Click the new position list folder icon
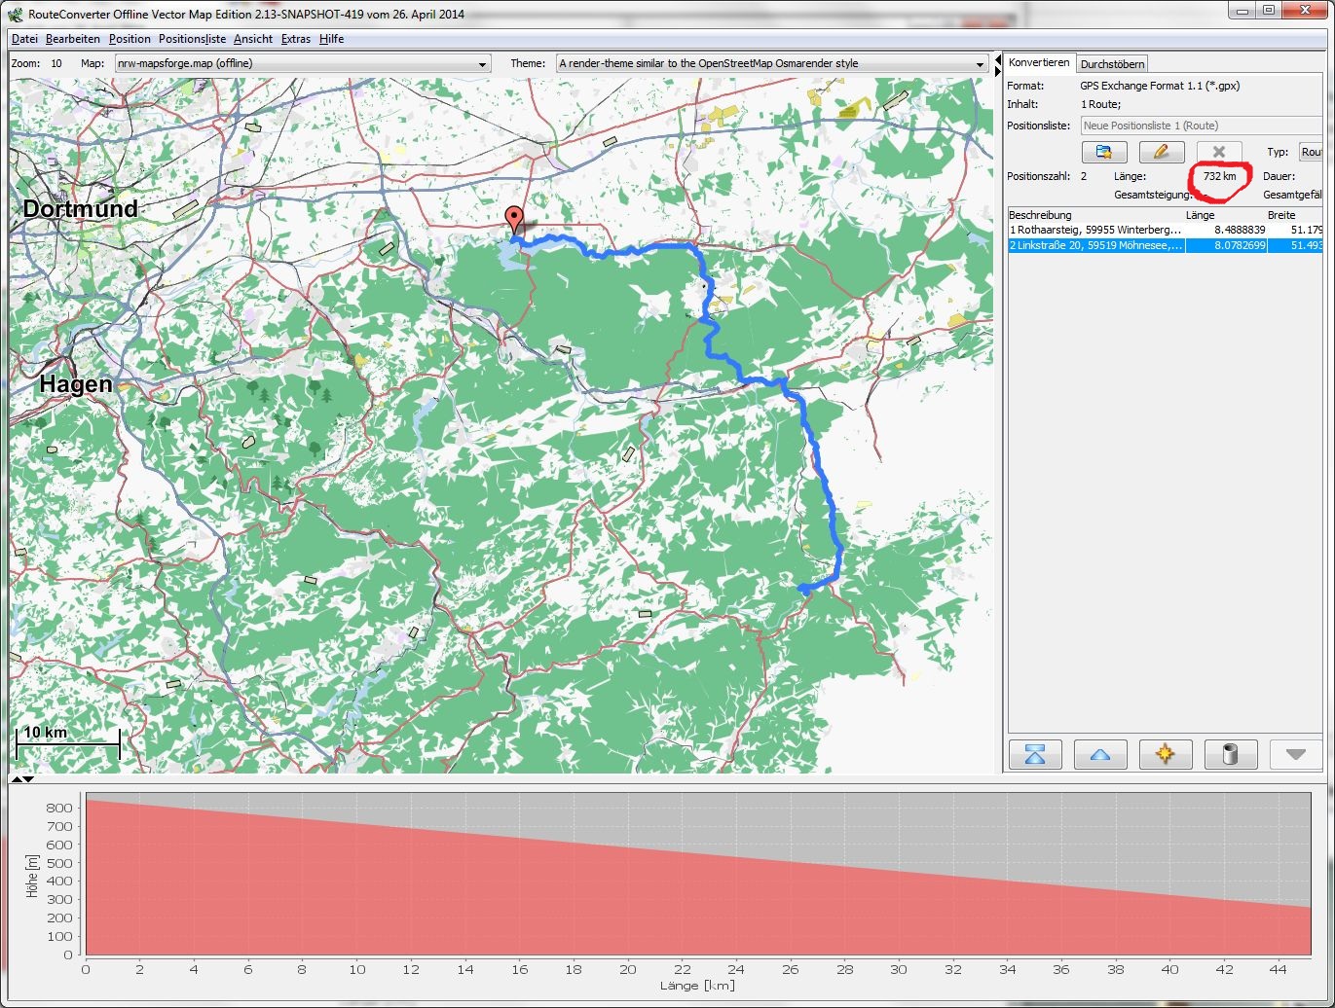Image resolution: width=1335 pixels, height=1008 pixels. coord(1104,152)
